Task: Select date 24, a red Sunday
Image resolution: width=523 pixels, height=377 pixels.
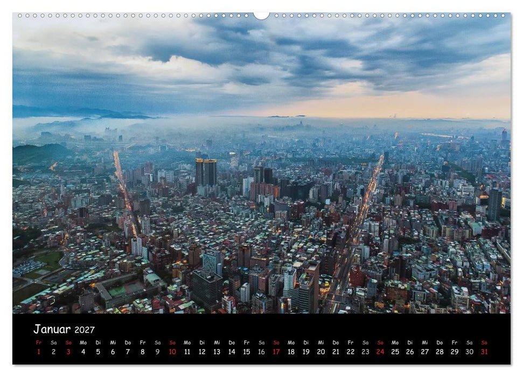Action: point(380,352)
